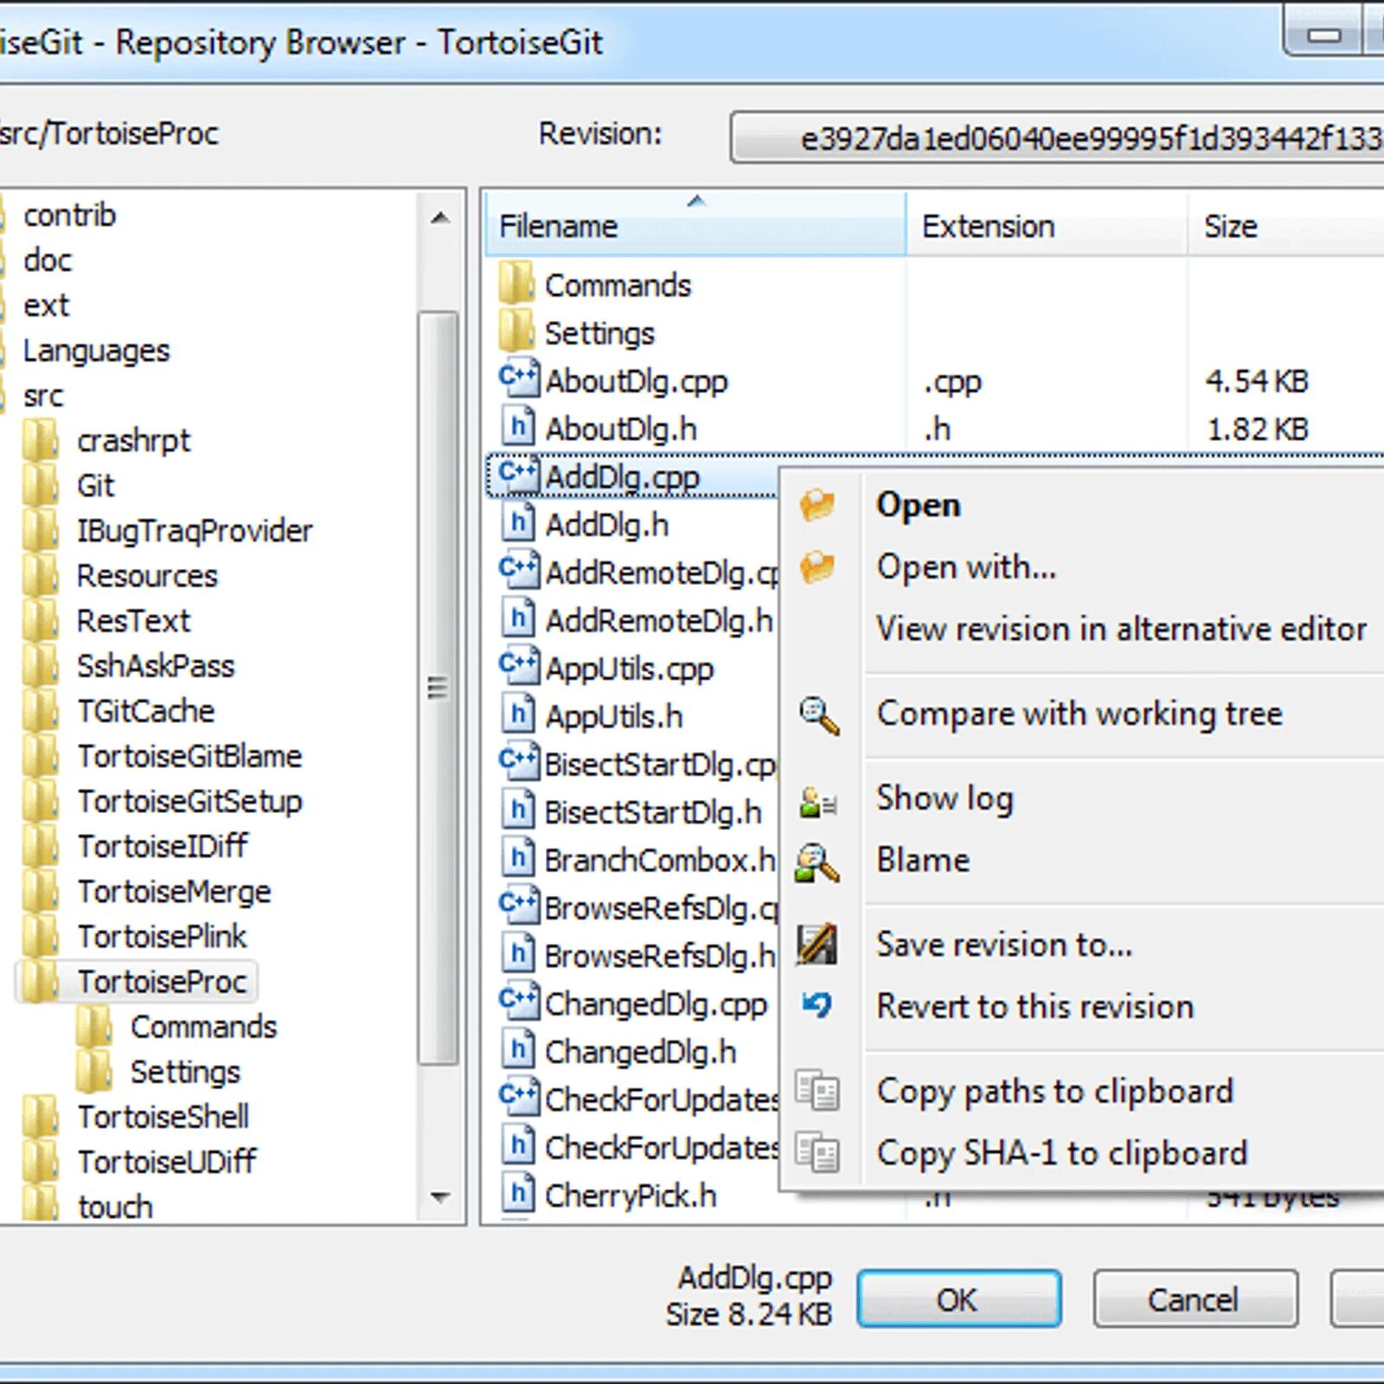Click the AddDlg.cpp C++ file icon
The width and height of the screenshot is (1384, 1384).
pyautogui.click(x=519, y=476)
